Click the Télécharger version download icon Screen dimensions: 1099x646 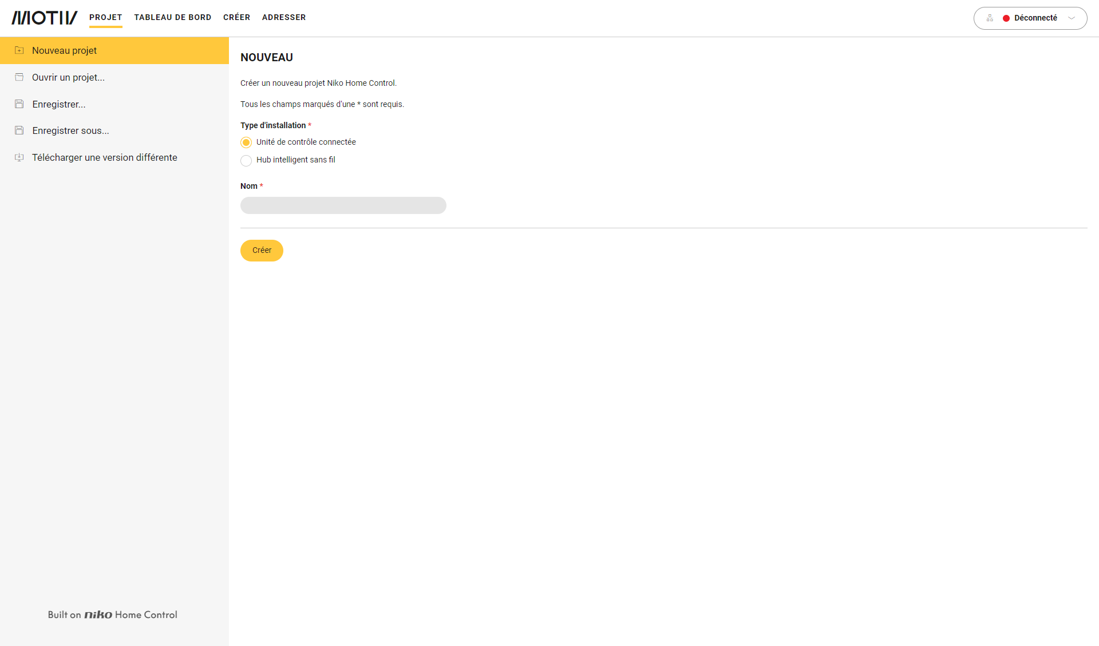point(19,157)
